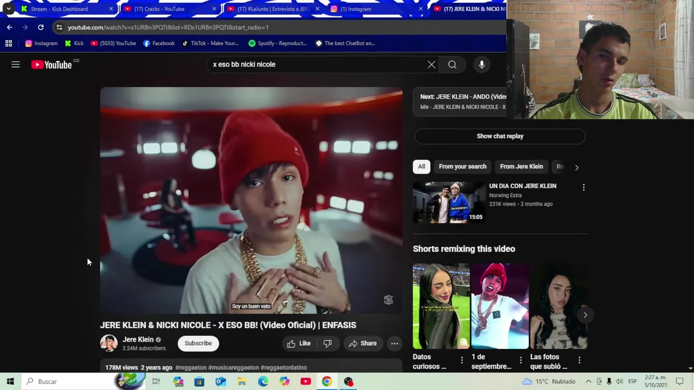This screenshot has height=390, width=694.
Task: Open the (5033) YouTube bookmark
Action: click(113, 43)
